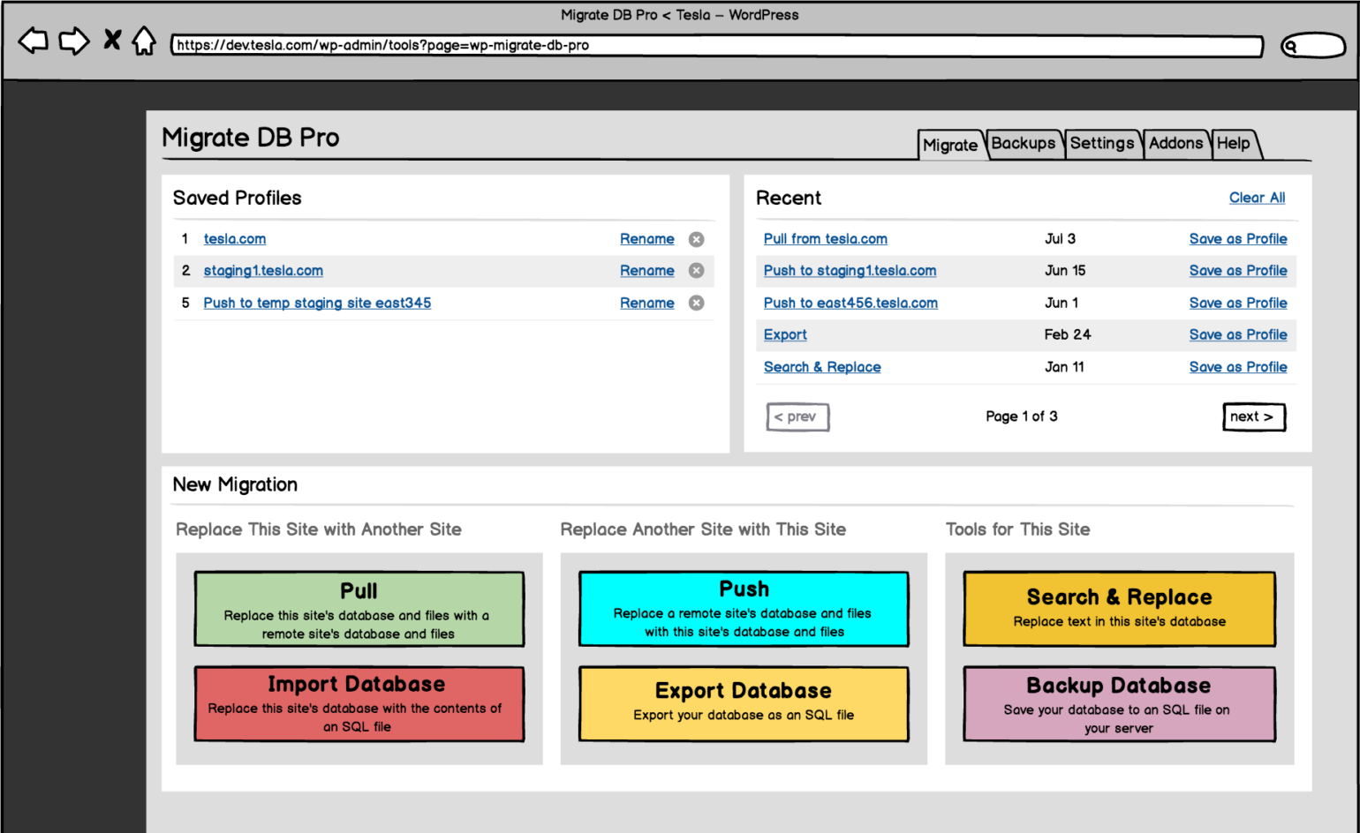Open Push to temp staging site east345
The image size is (1360, 833).
click(317, 303)
